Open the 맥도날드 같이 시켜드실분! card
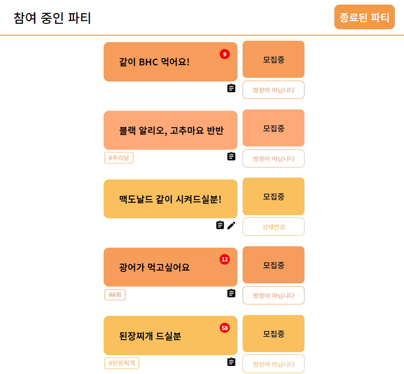 tap(170, 199)
